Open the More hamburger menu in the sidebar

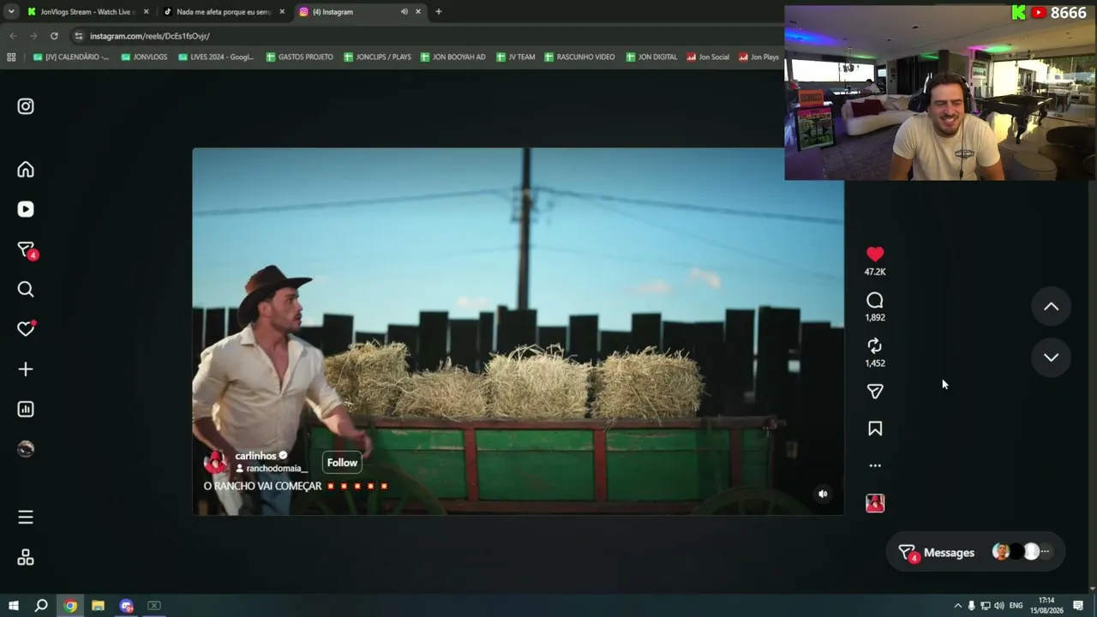coord(26,518)
